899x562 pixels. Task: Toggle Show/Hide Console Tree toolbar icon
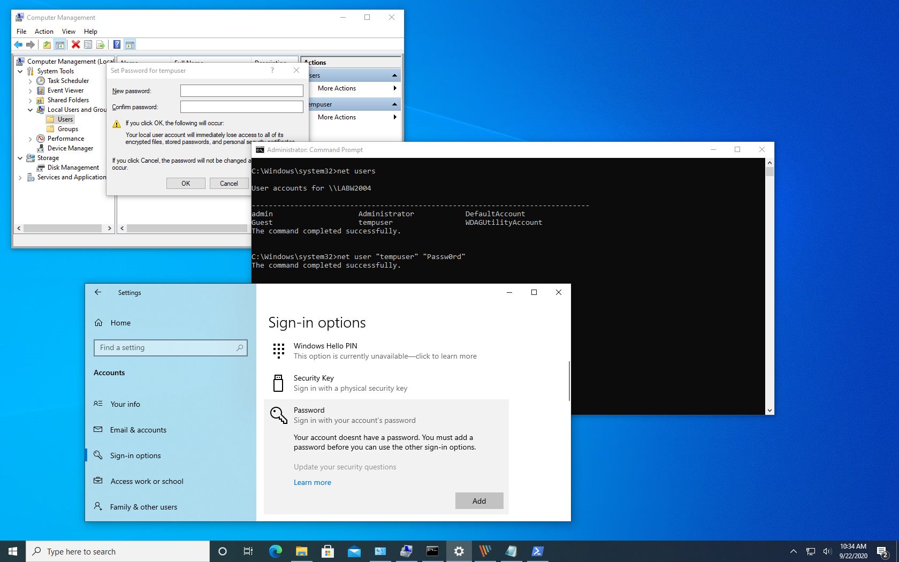point(60,44)
